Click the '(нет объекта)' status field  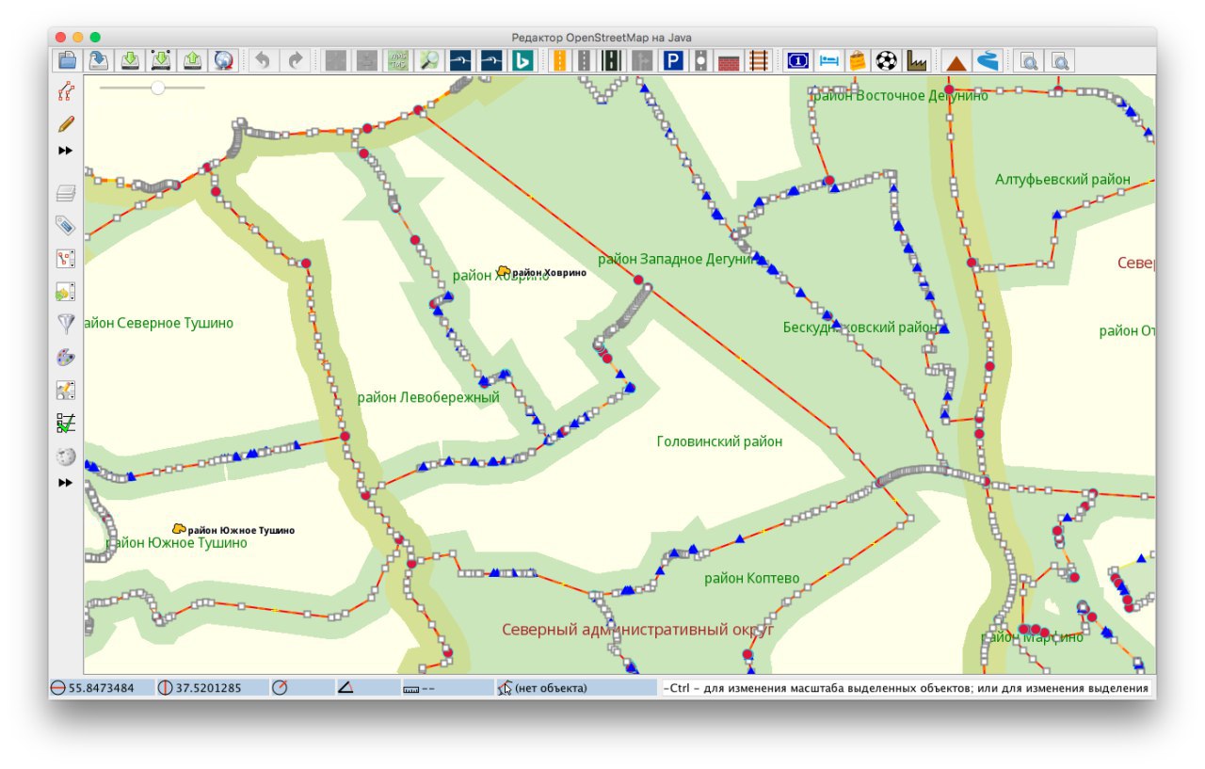(577, 688)
